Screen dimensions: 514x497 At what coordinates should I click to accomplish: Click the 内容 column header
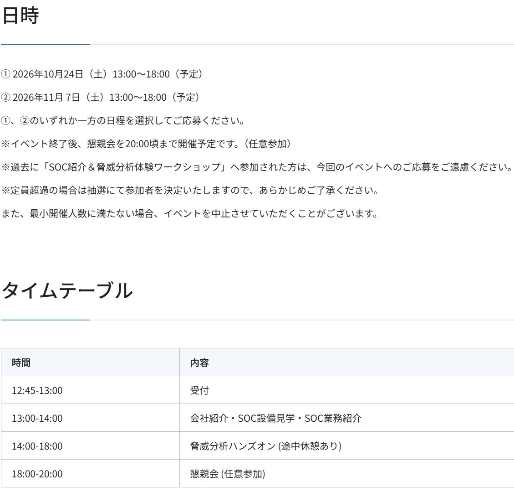(347, 362)
